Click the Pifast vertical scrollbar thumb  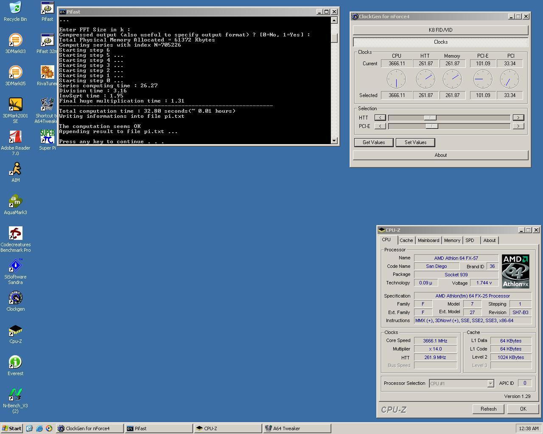coord(334,38)
